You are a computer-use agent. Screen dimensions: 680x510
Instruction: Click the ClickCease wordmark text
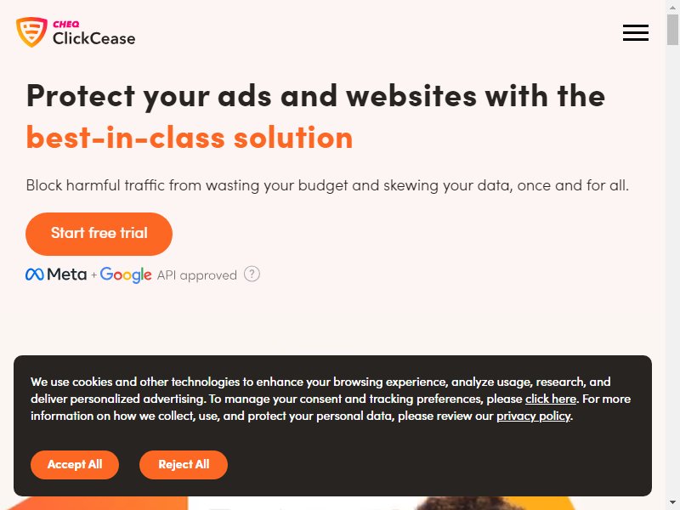[x=93, y=38]
